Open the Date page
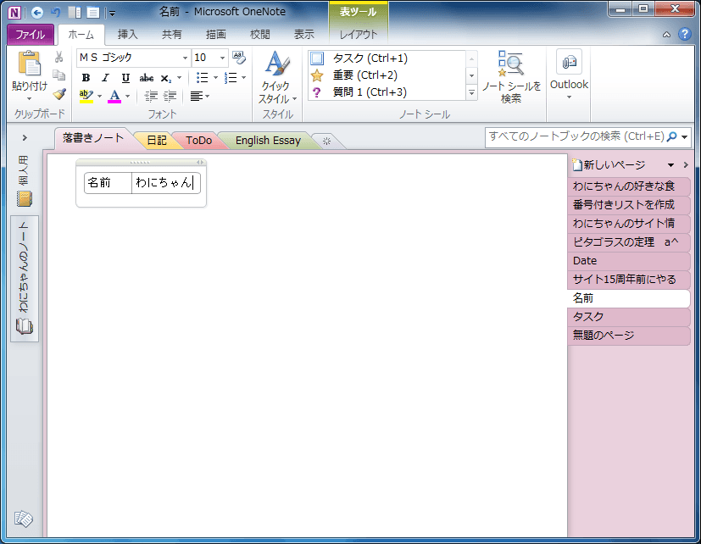701x544 pixels. click(628, 261)
